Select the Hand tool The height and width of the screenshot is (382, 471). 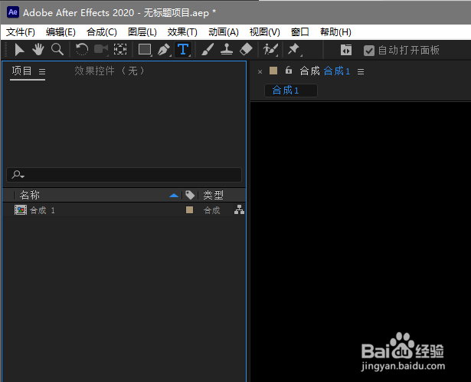[38, 49]
